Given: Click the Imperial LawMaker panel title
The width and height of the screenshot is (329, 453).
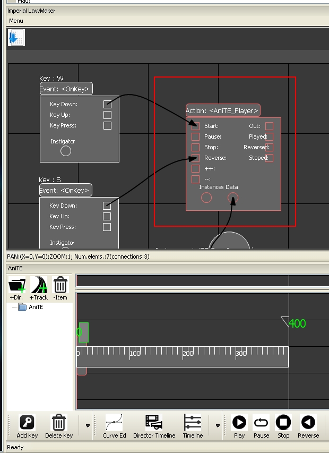Looking at the screenshot, I should [x=31, y=11].
